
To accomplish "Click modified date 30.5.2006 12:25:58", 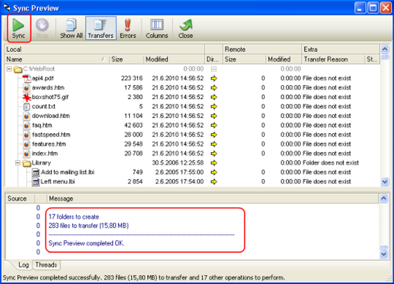I will (178, 163).
